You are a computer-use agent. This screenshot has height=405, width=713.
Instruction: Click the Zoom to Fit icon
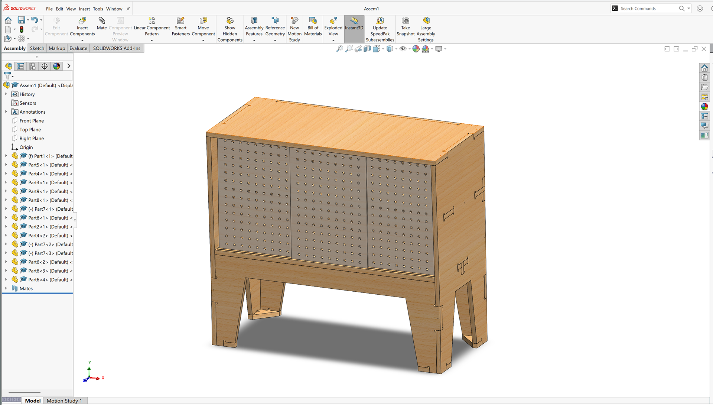[x=339, y=49]
